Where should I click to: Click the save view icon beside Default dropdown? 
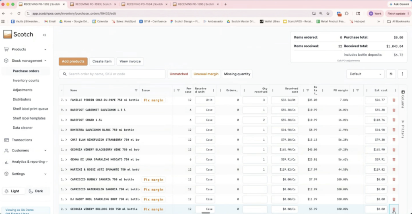(x=391, y=74)
